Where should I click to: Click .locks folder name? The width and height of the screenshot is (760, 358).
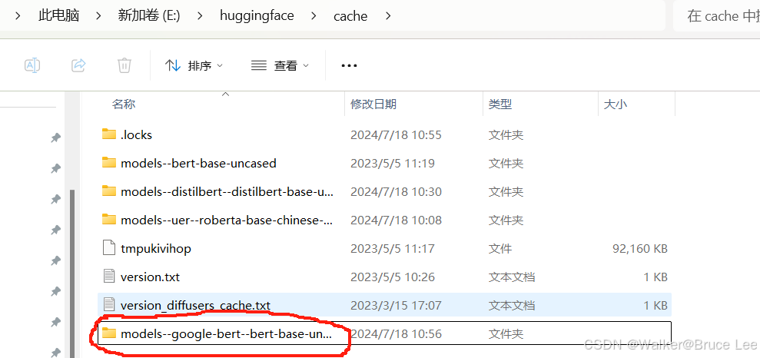tap(136, 134)
